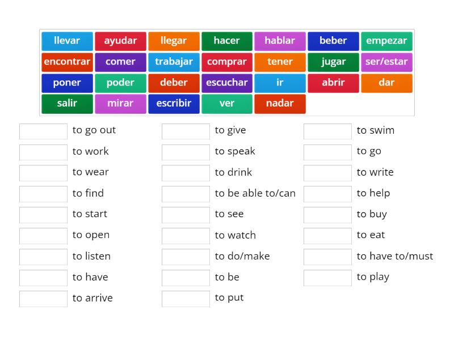Select the 'hablar' verb tile
Screen dimensions: 454x340
coord(280,41)
